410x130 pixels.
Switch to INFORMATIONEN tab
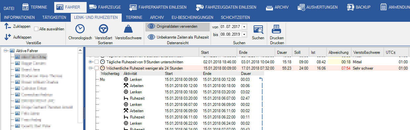coord(19,17)
